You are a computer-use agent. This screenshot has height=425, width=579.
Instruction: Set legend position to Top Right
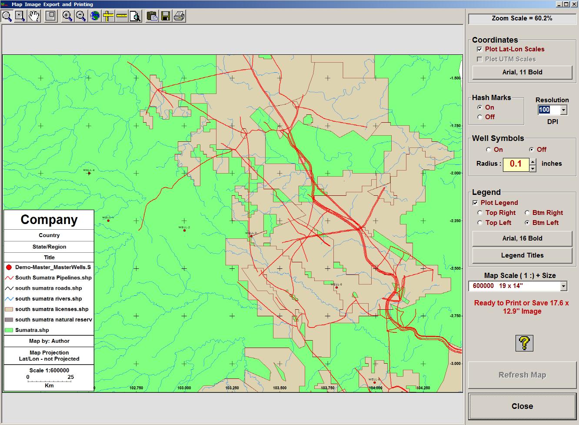[x=480, y=213]
